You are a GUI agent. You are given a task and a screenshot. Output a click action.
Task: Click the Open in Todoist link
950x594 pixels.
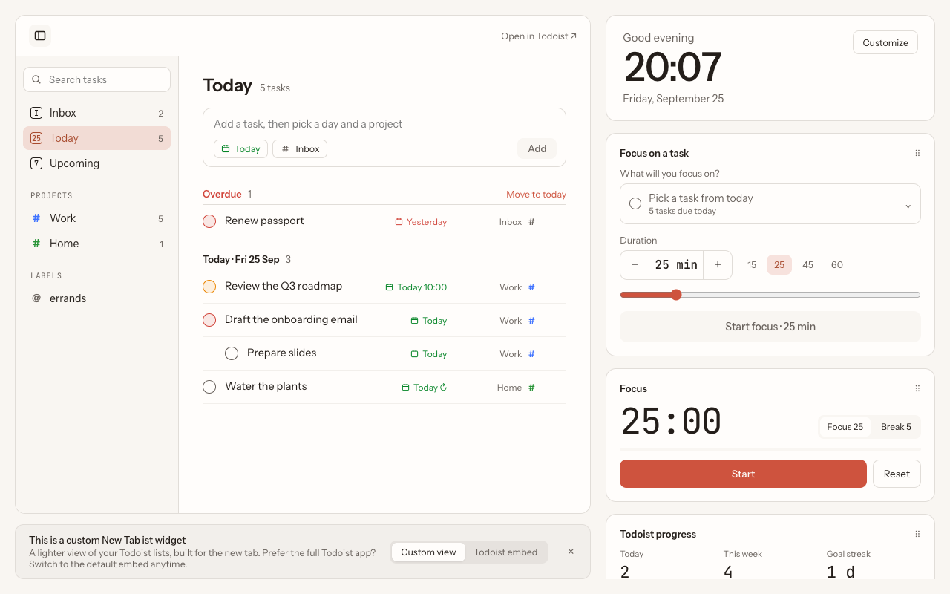(539, 36)
